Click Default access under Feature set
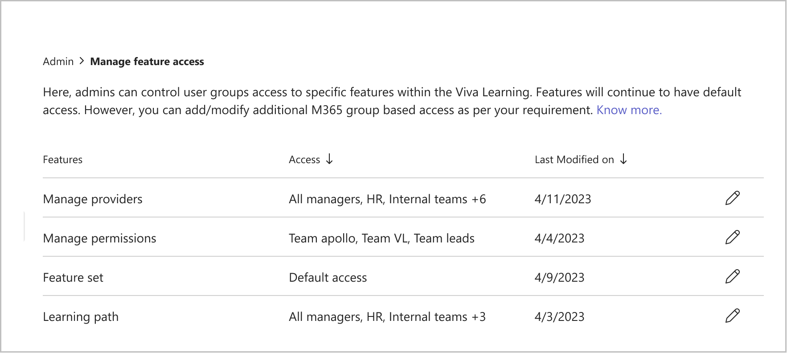Image resolution: width=787 pixels, height=353 pixels. tap(328, 277)
